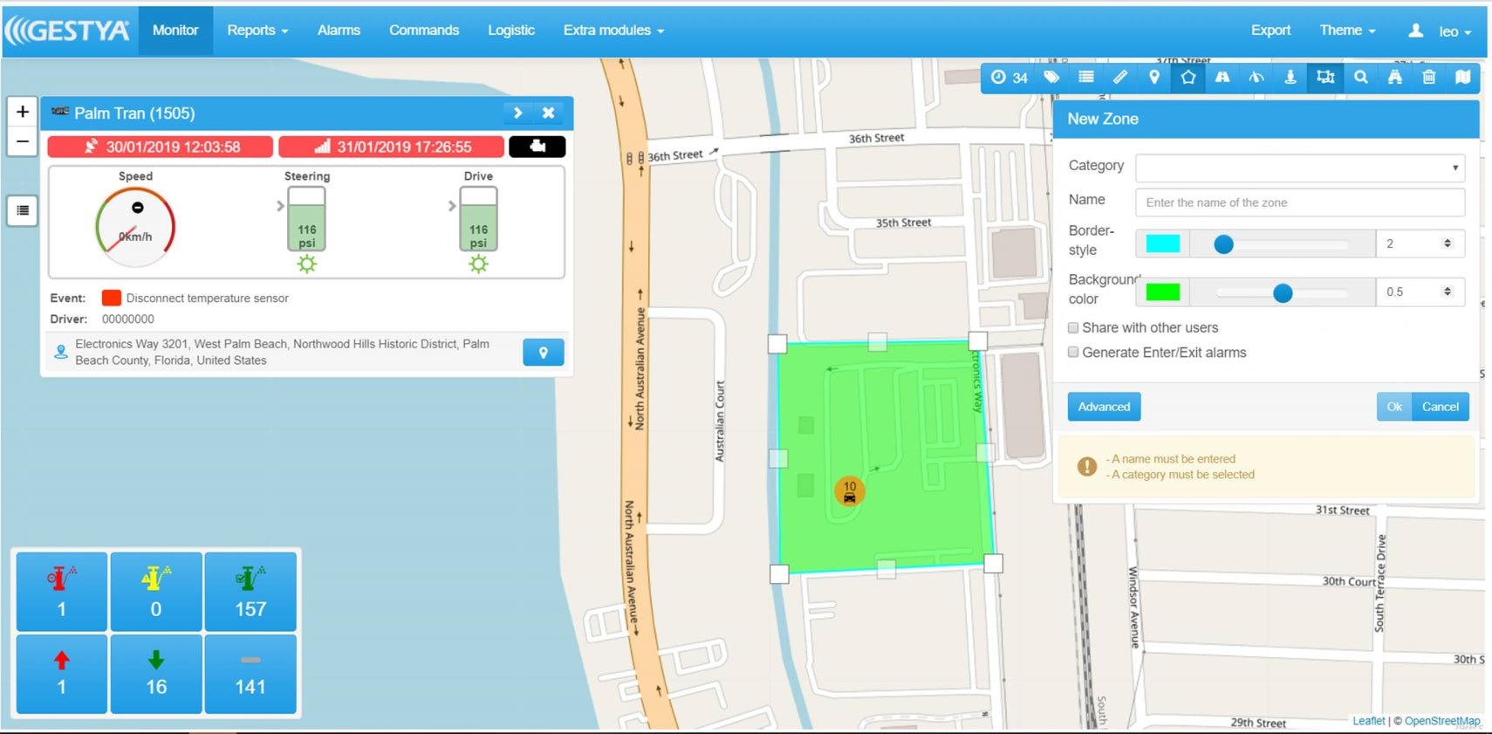Expand the Reports menu

point(257,31)
